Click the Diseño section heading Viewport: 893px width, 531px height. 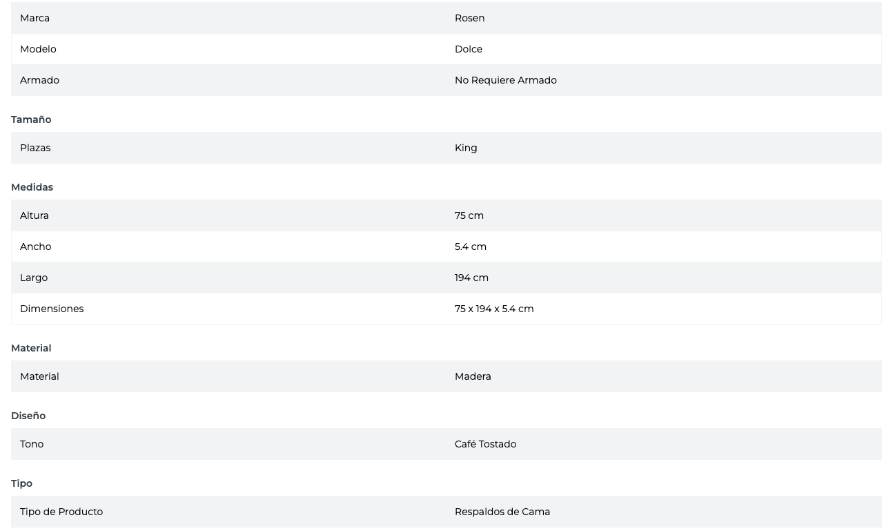tap(28, 416)
